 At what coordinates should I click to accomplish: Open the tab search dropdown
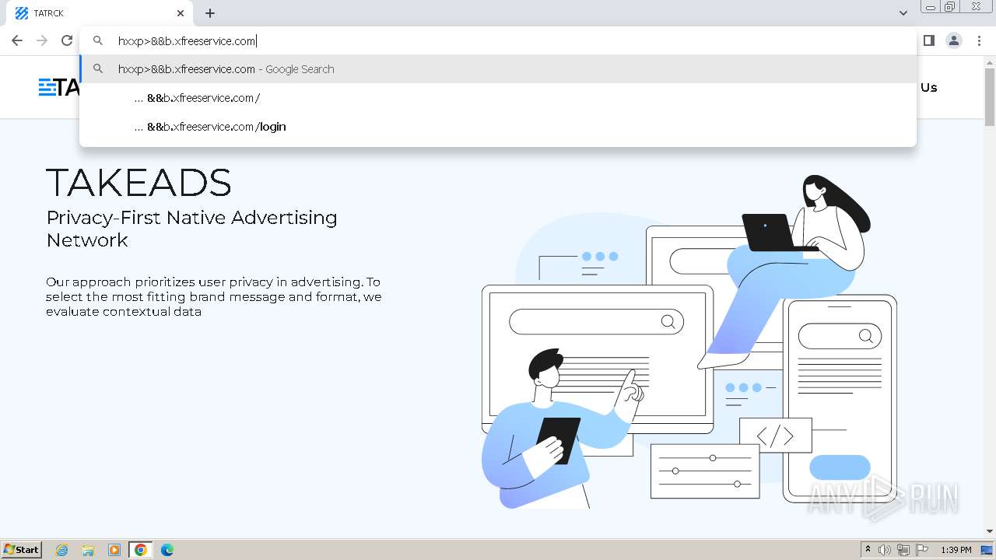tap(903, 13)
